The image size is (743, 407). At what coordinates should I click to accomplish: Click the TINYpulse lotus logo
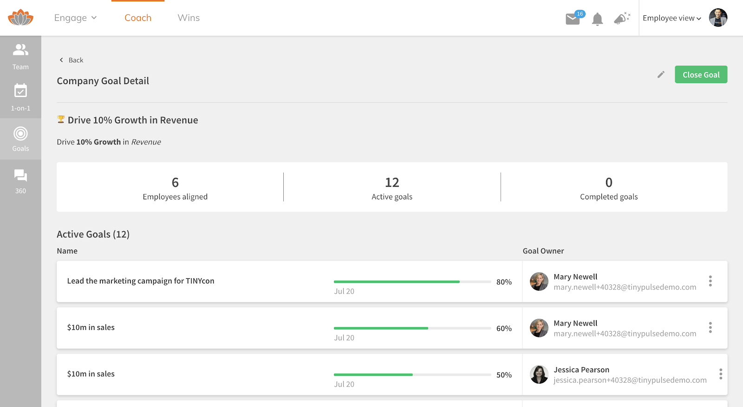[x=20, y=18]
